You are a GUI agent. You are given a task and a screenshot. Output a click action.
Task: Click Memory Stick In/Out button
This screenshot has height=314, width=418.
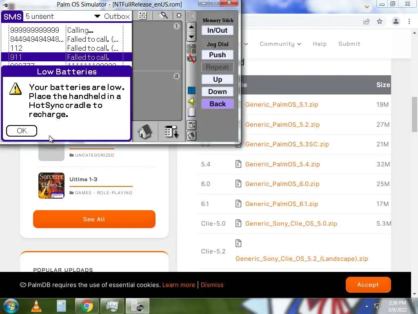(x=217, y=30)
